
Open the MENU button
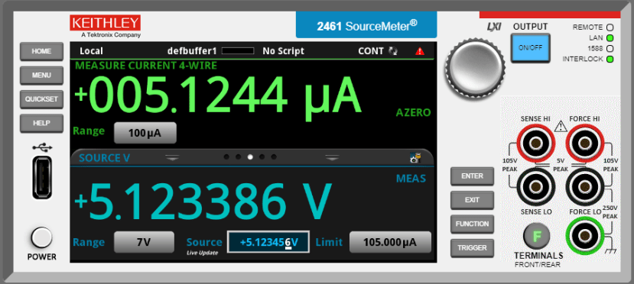41,75
